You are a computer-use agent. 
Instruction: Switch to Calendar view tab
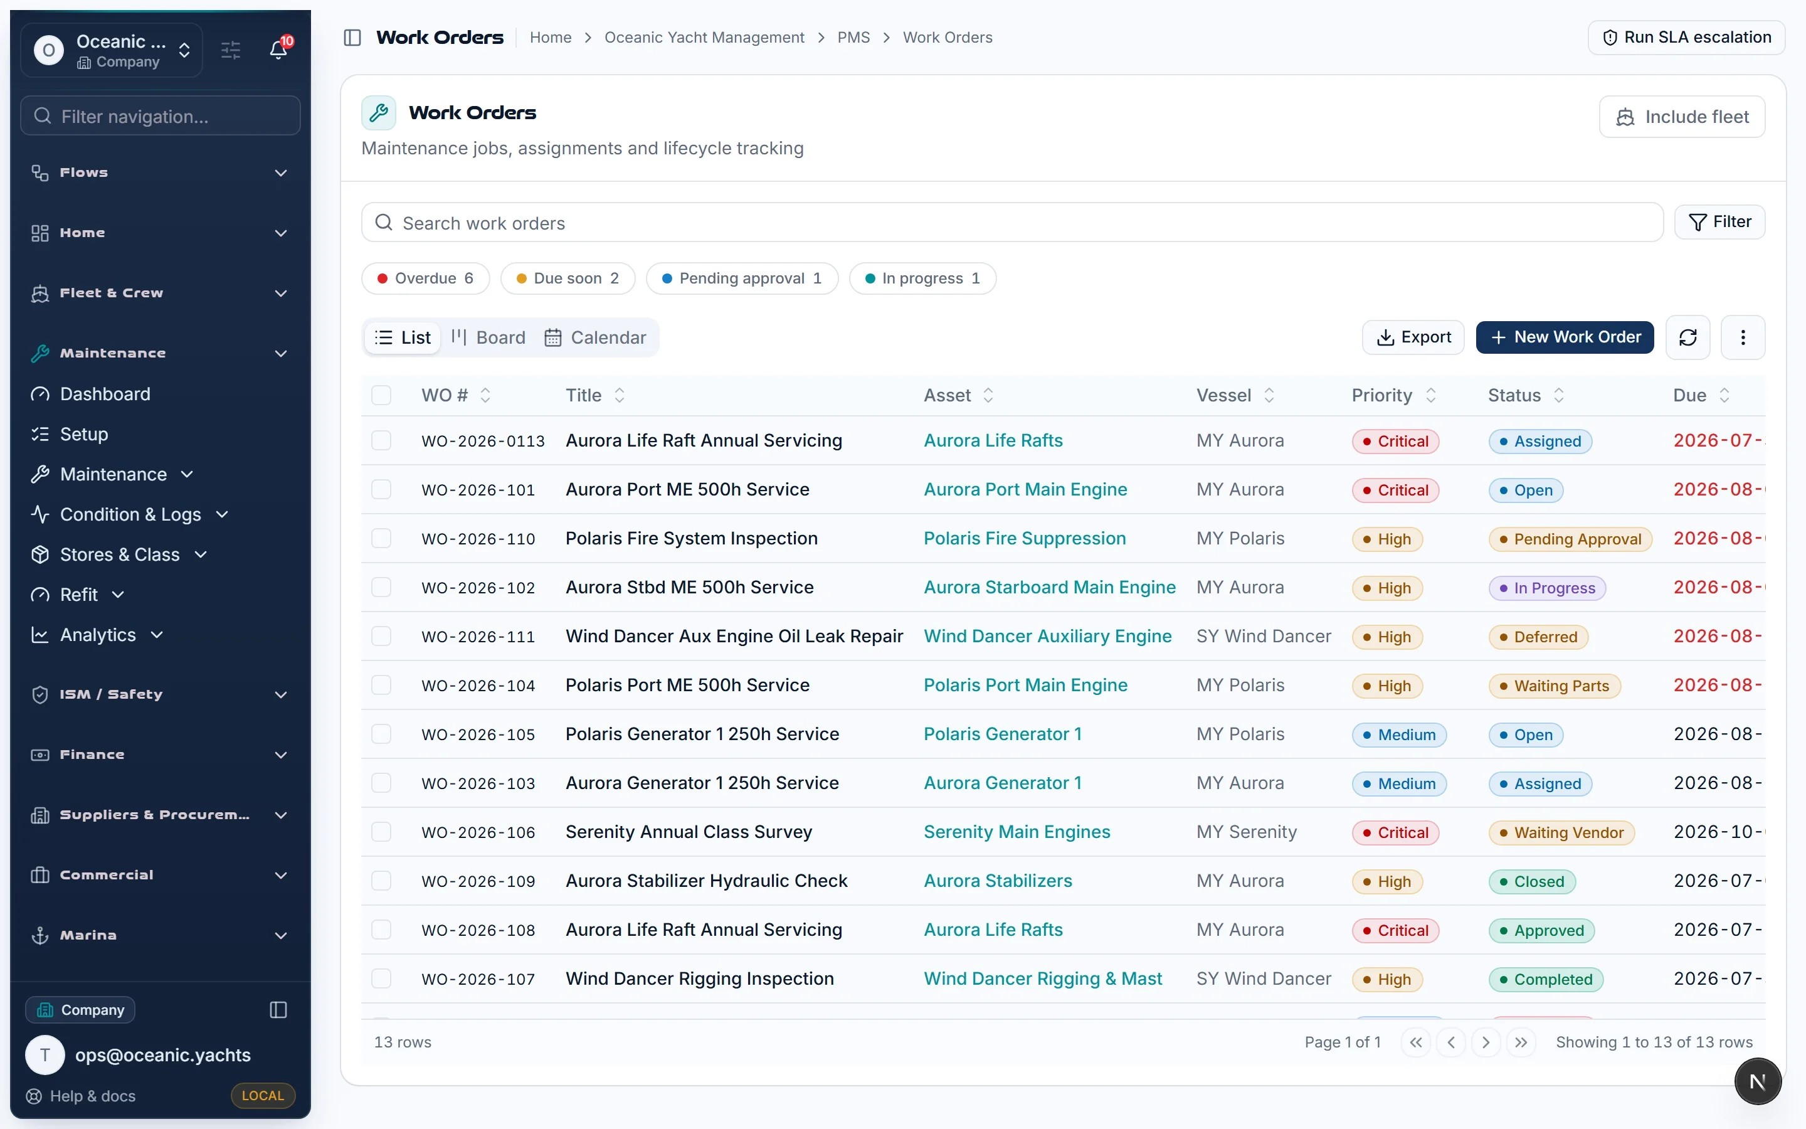596,337
